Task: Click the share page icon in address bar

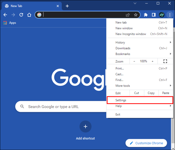Action: pyautogui.click(x=128, y=15)
